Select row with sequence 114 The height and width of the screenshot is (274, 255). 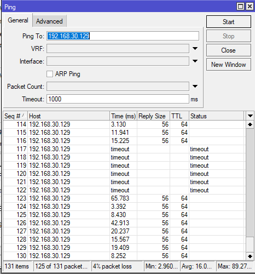click(124, 124)
